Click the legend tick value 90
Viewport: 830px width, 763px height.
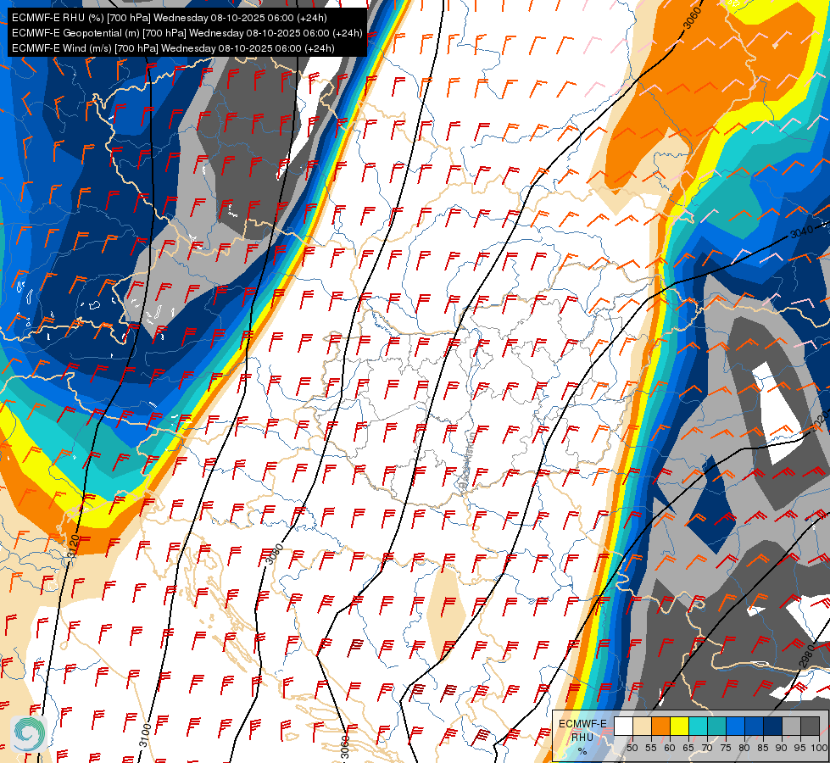coord(782,748)
